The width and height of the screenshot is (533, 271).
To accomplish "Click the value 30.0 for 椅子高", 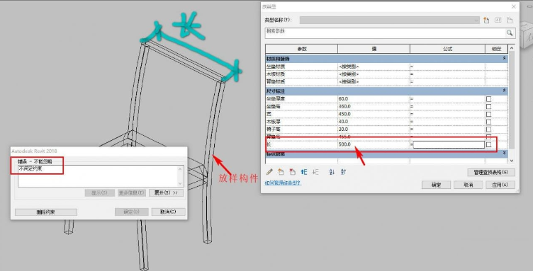I will pyautogui.click(x=343, y=129).
